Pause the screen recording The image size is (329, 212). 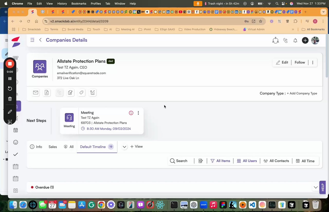(10, 79)
